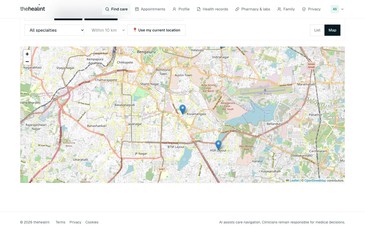Zoom in on the map
Viewport: 365px width, 228px height.
pos(27,54)
